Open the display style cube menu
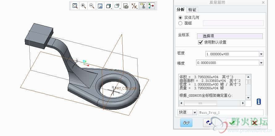 108,6
